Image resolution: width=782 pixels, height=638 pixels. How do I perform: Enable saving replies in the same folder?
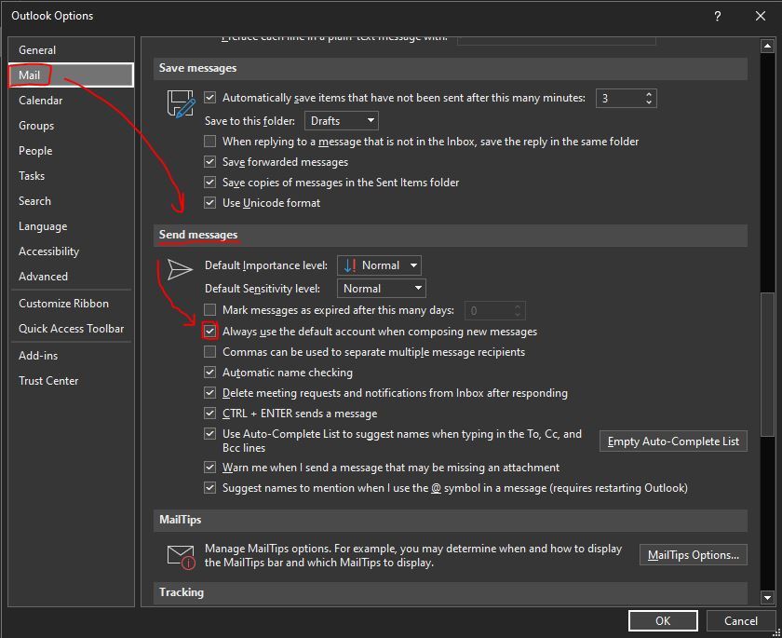210,142
